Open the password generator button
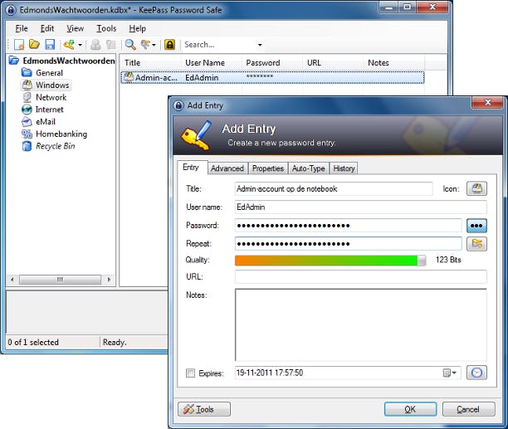 [476, 244]
